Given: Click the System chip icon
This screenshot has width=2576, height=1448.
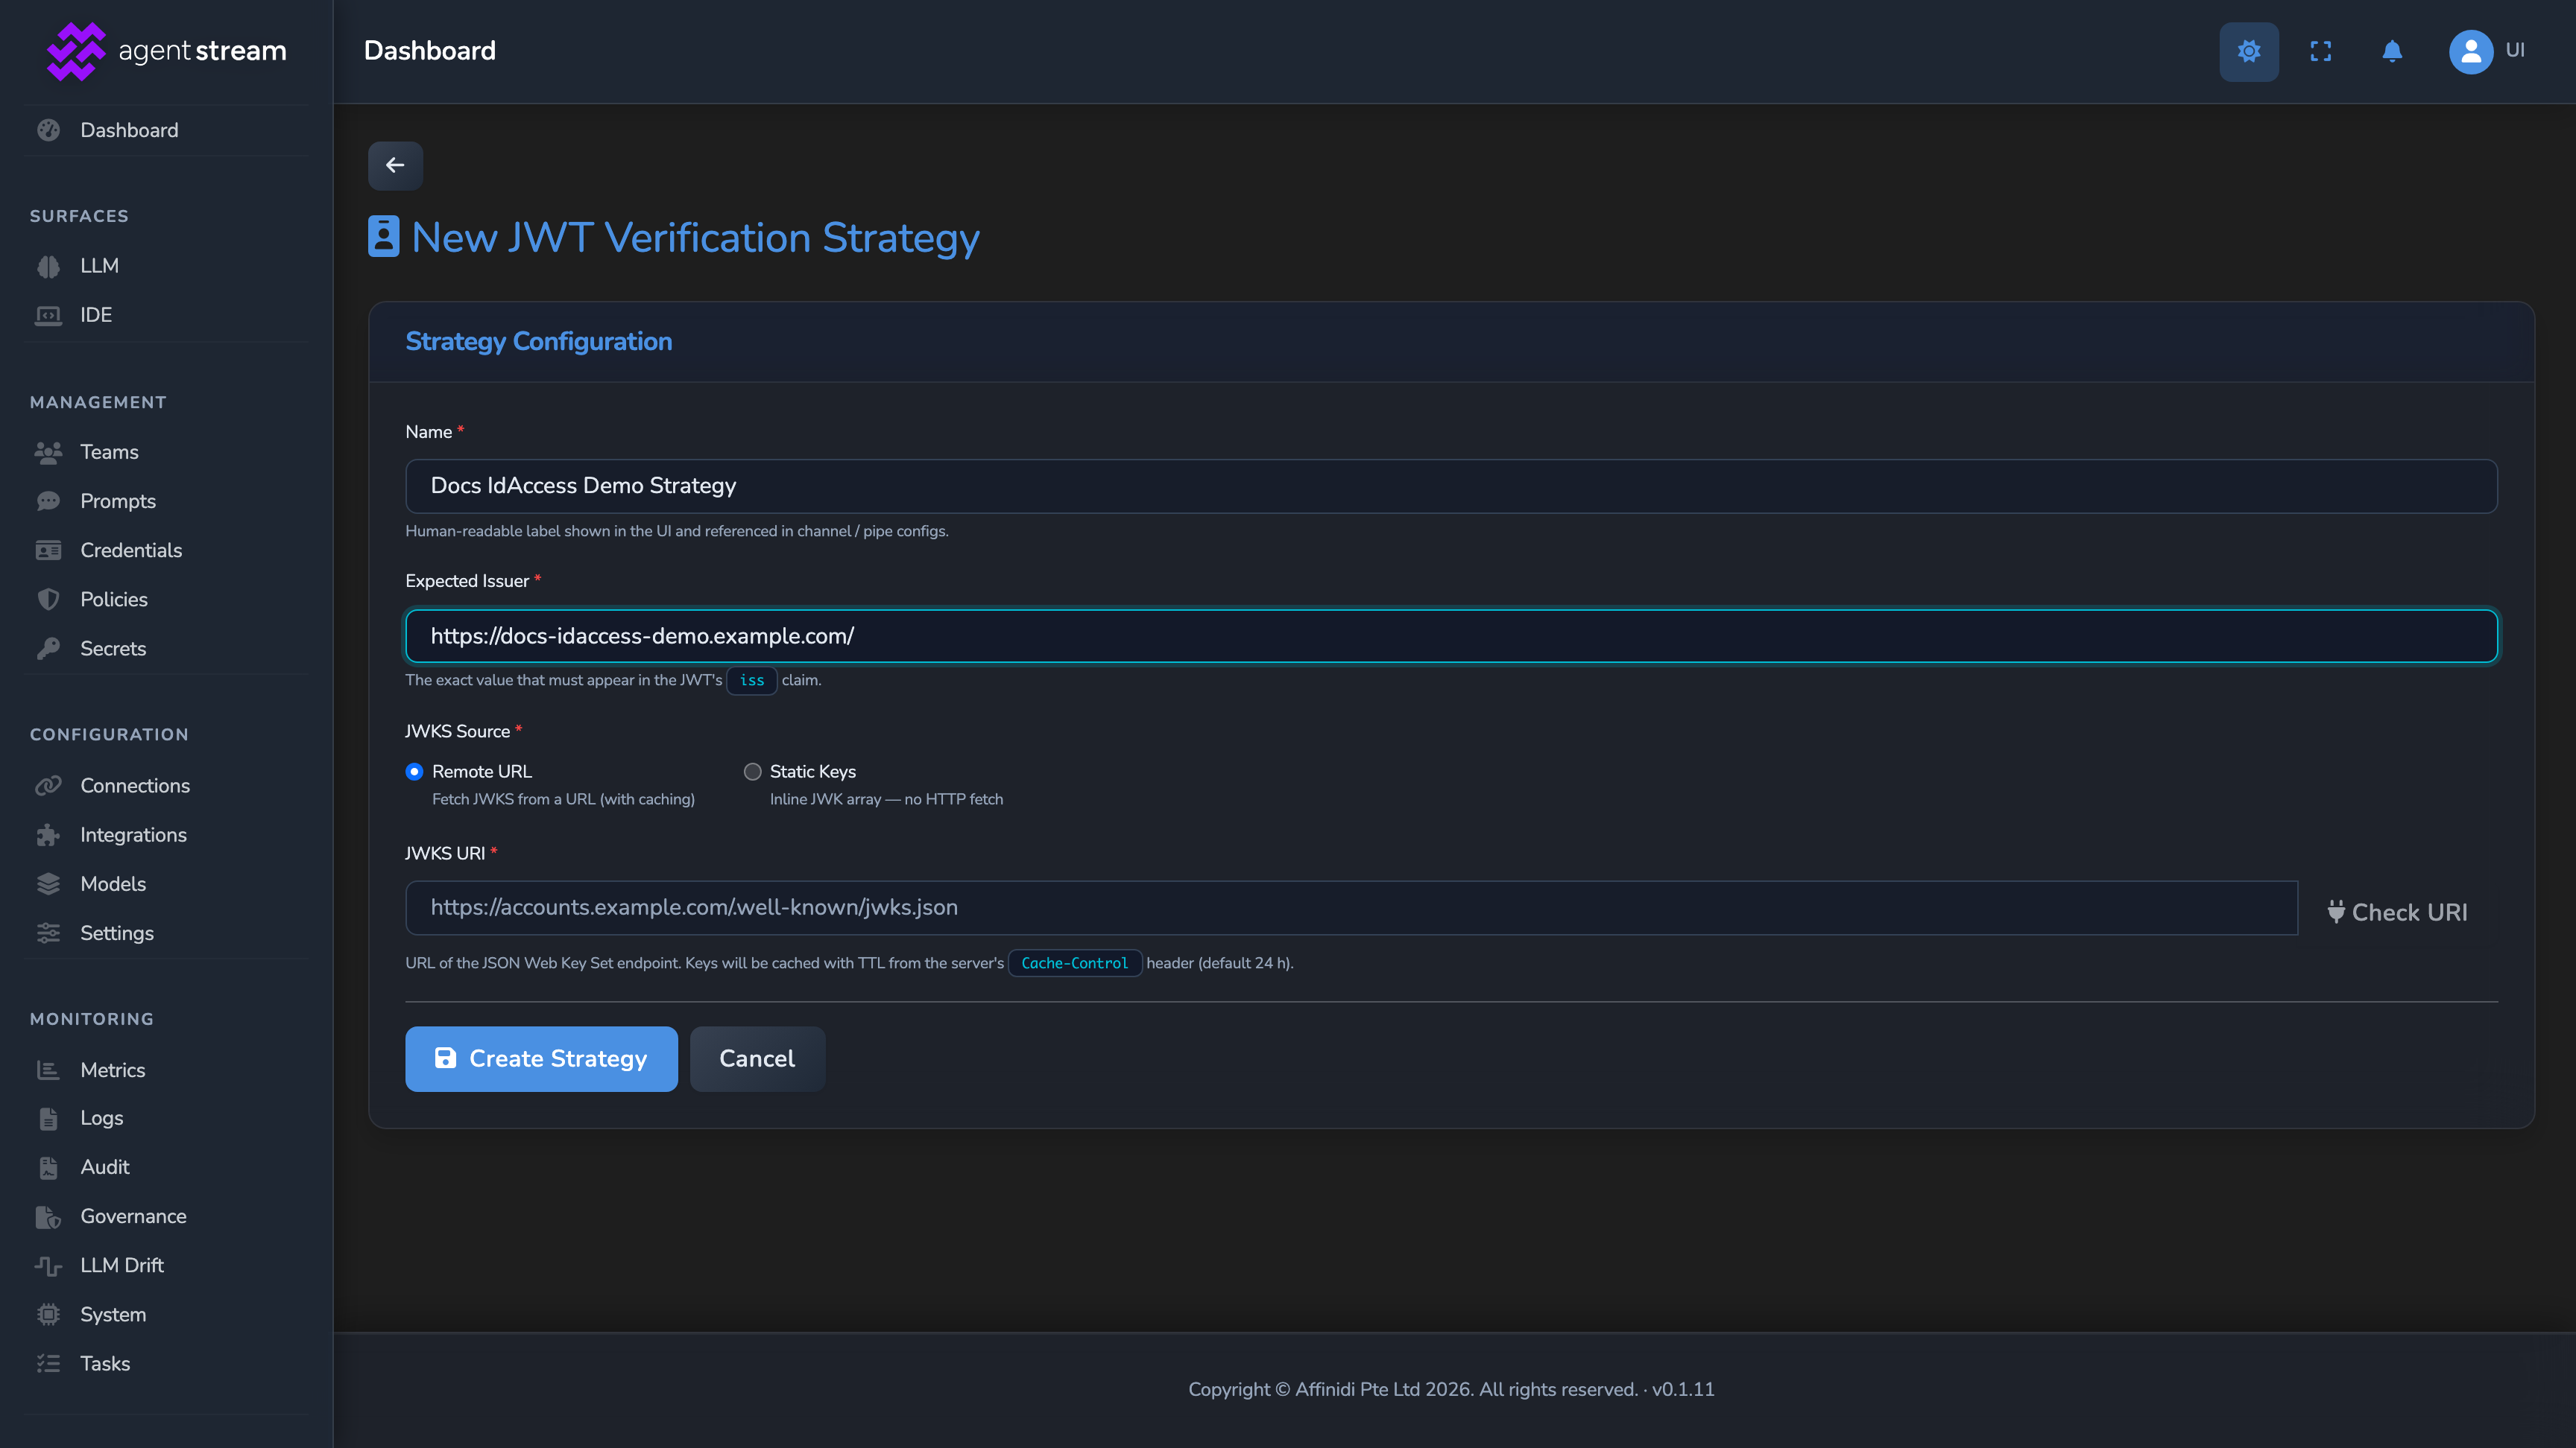Looking at the screenshot, I should pos(48,1315).
